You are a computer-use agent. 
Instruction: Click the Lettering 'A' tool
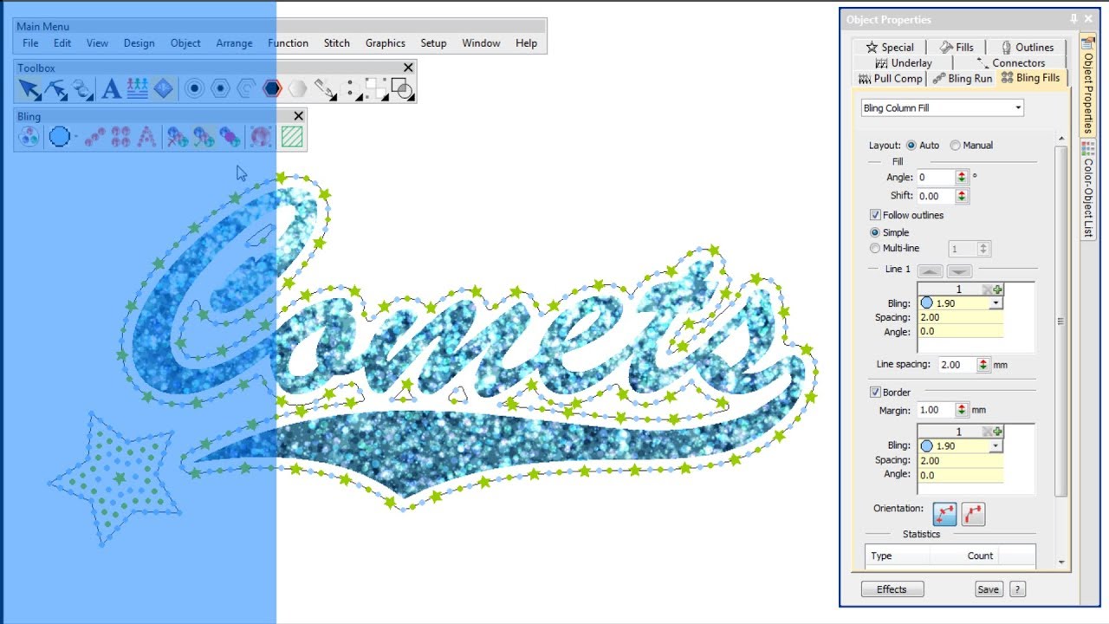coord(111,88)
